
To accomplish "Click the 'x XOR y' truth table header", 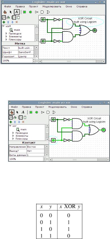I will click(x=70, y=206).
